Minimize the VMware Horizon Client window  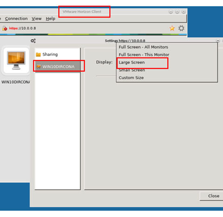click(171, 12)
